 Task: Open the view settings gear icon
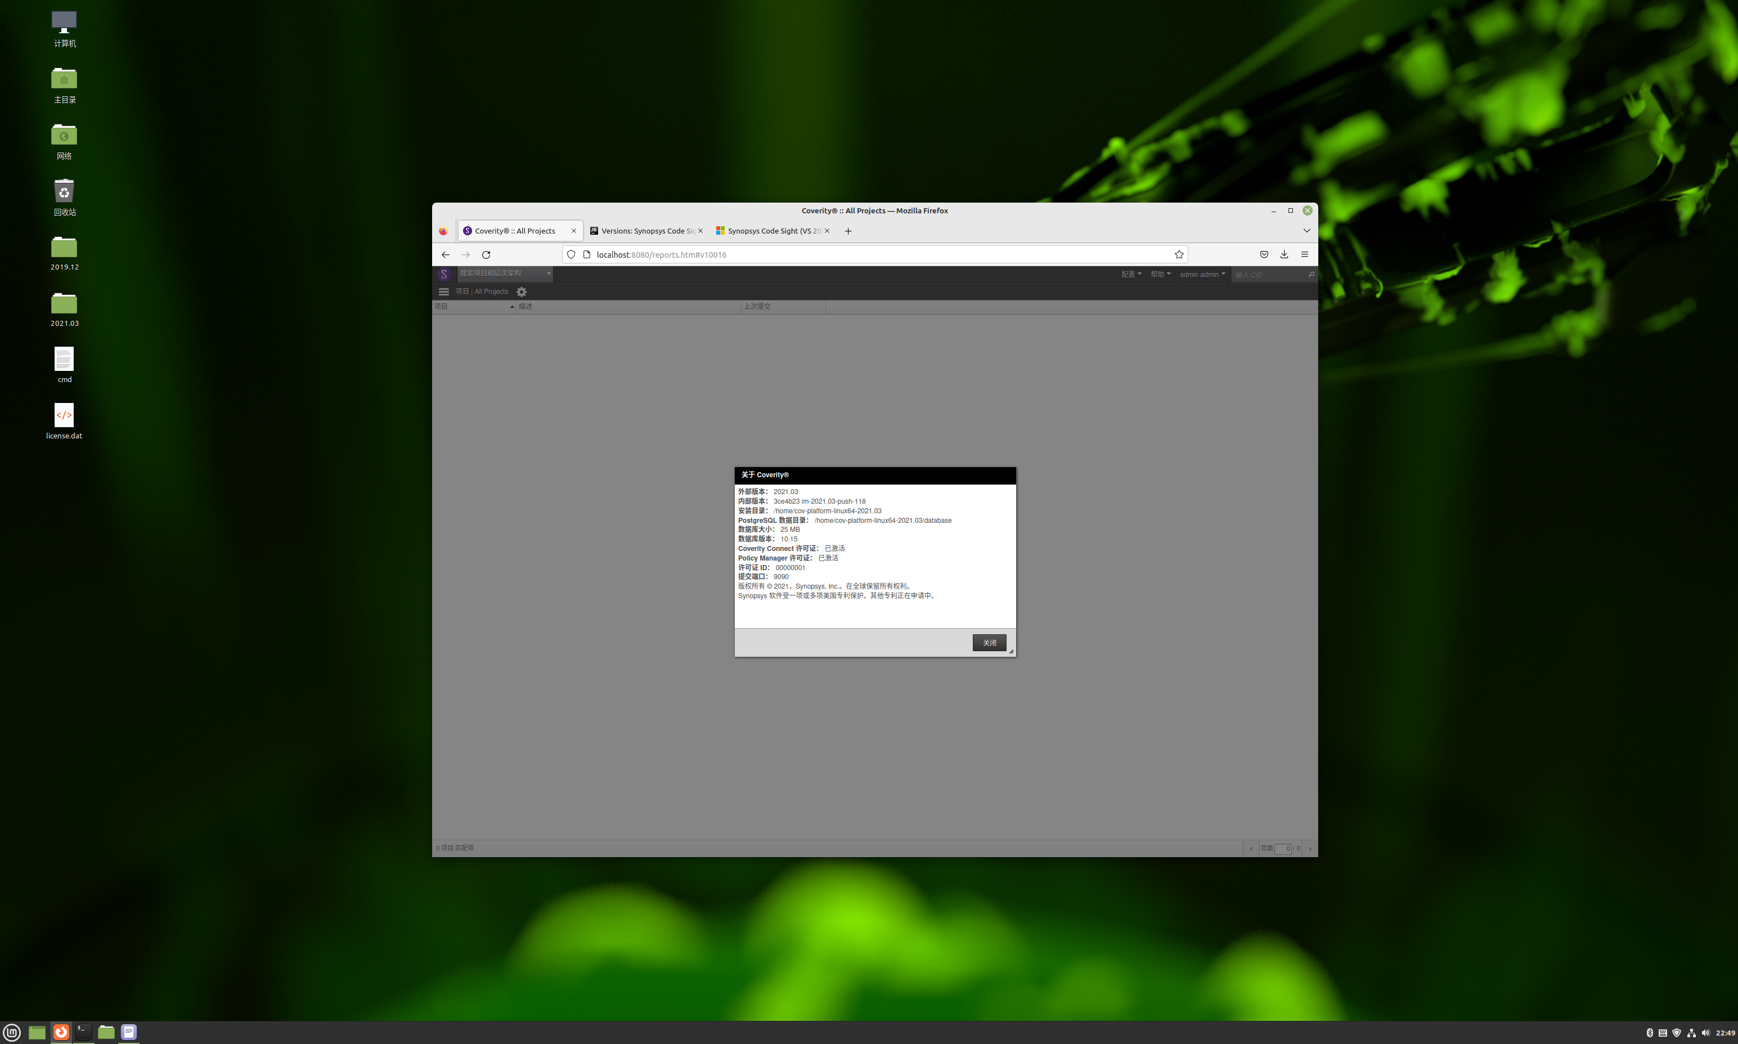tap(522, 292)
